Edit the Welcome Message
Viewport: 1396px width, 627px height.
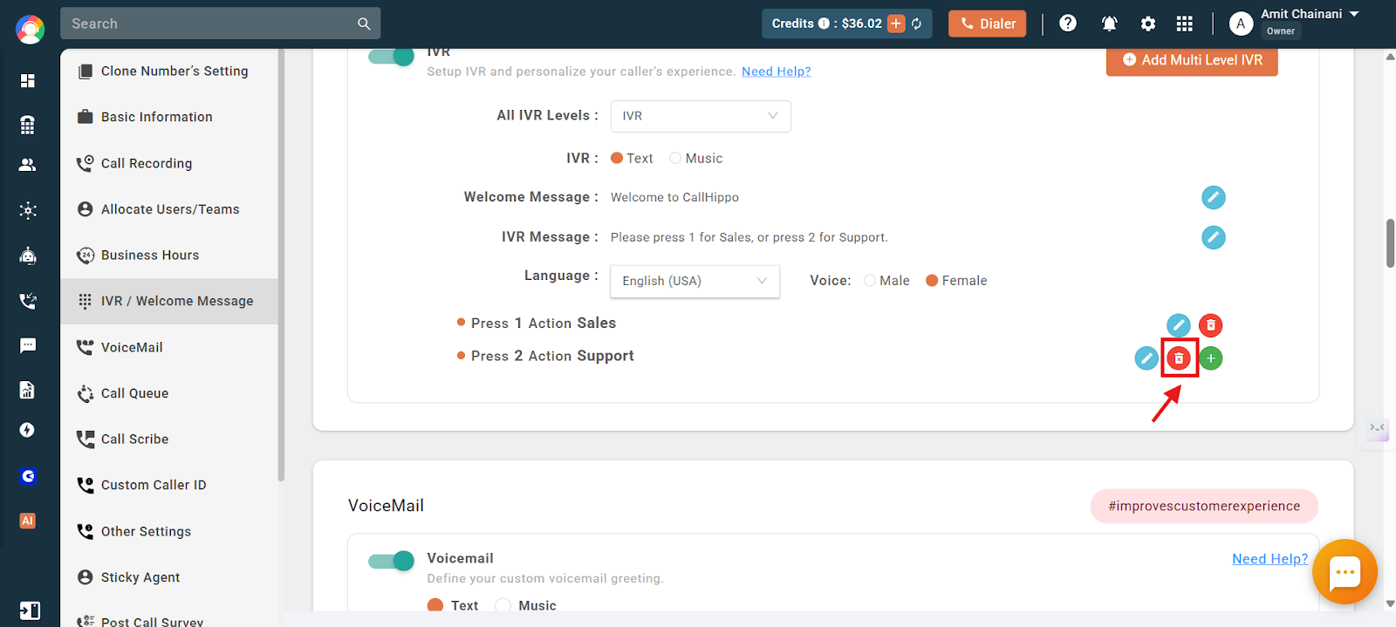1213,198
